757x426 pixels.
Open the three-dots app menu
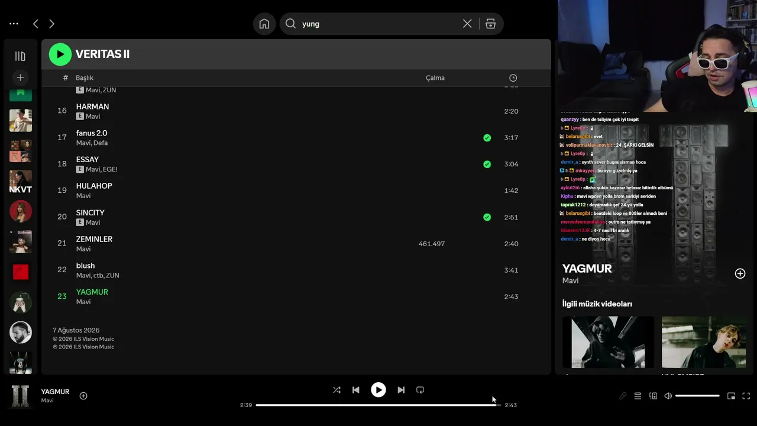14,24
